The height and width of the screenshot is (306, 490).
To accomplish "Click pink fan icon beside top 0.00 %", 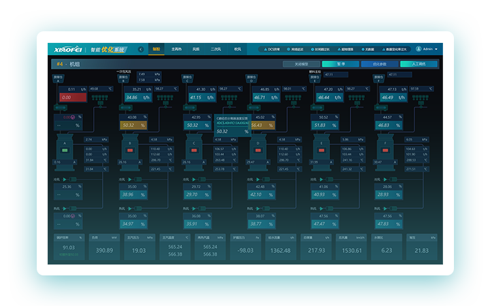I will point(73,117).
